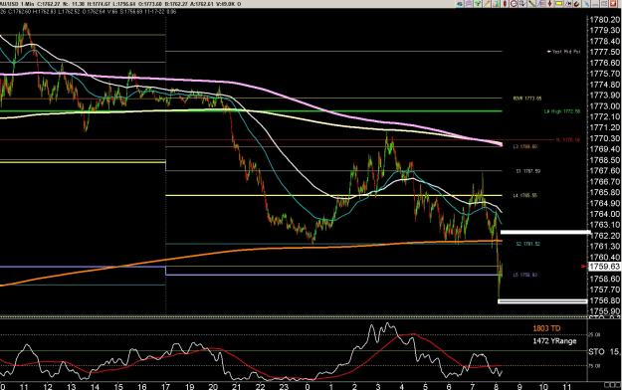
Task: Click the 1773.00 price axis label
Action: tap(604, 105)
